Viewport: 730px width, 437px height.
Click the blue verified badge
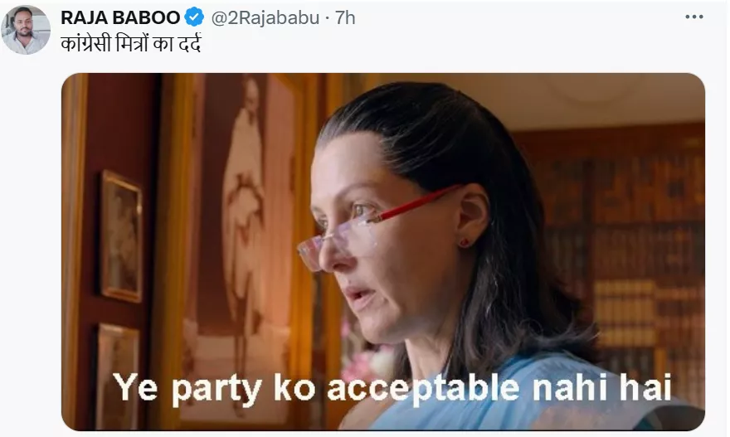[x=194, y=17]
